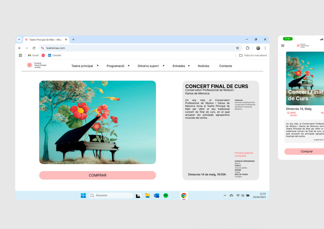Click the Fundació Teatre Principal de Maó logo

[x=37, y=65]
